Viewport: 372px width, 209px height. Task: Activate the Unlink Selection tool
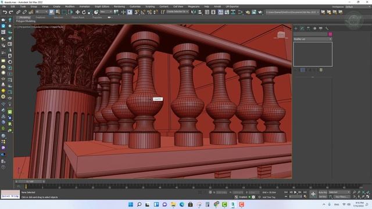[x=24, y=12]
